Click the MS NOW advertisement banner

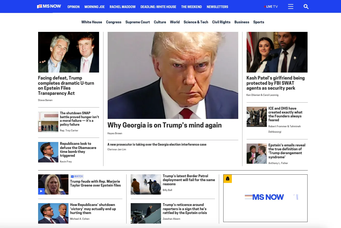pyautogui.click(x=265, y=198)
